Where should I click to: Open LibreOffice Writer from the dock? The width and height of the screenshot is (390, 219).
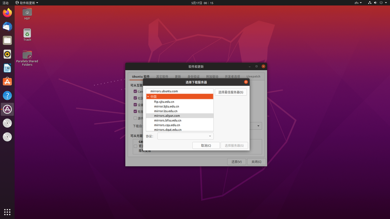(7, 68)
